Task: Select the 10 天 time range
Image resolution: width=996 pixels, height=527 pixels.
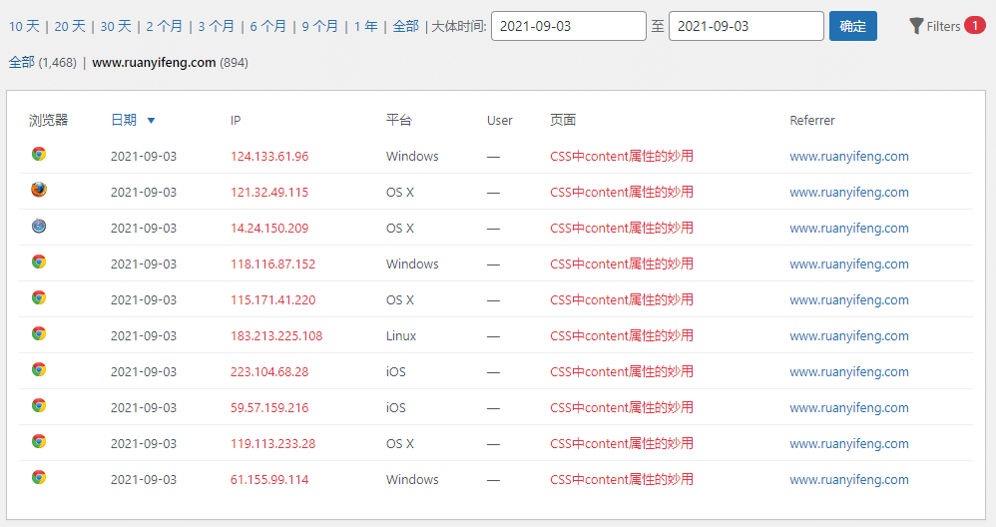Action: tap(24, 26)
